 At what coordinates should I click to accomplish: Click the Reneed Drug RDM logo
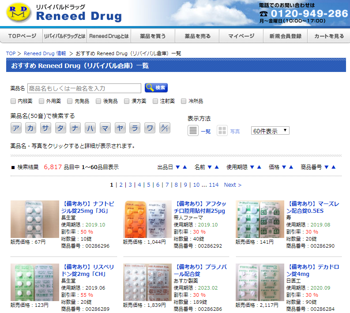[19, 12]
